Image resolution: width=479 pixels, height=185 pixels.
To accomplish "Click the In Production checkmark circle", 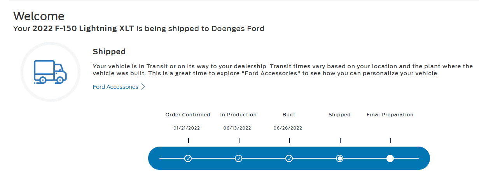I will [x=239, y=158].
